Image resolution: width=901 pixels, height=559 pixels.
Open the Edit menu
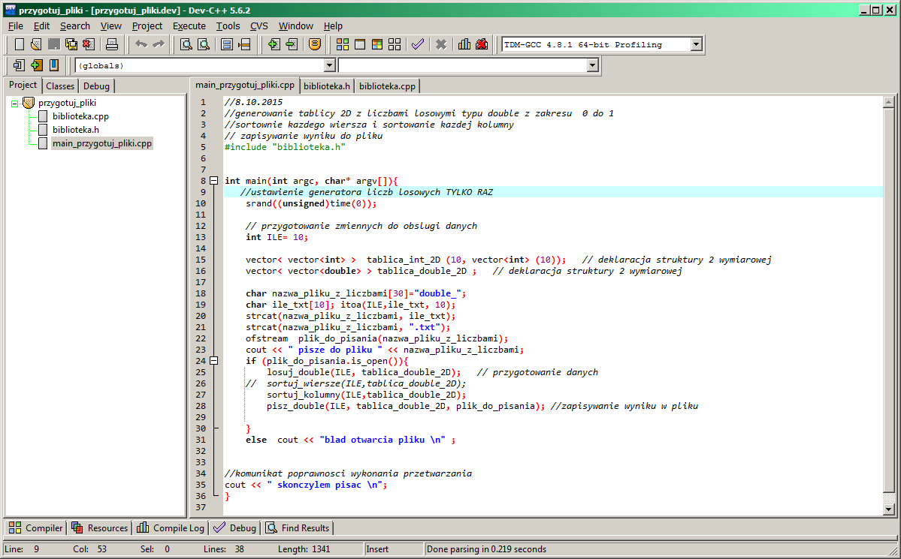click(41, 26)
